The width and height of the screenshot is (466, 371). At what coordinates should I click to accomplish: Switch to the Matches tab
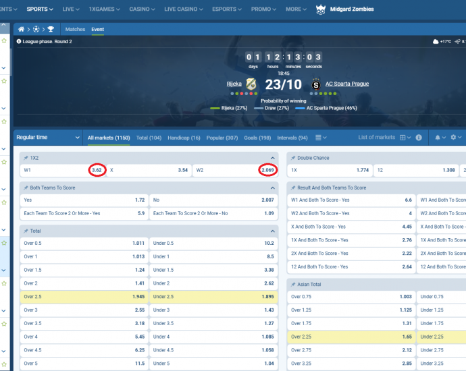click(75, 29)
